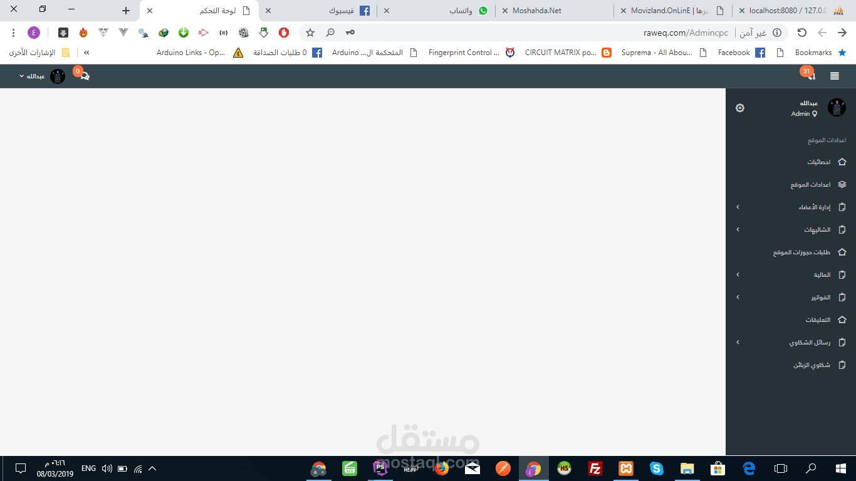Show more bookmarks with double chevron
Image resolution: width=856 pixels, height=481 pixels.
click(x=86, y=53)
